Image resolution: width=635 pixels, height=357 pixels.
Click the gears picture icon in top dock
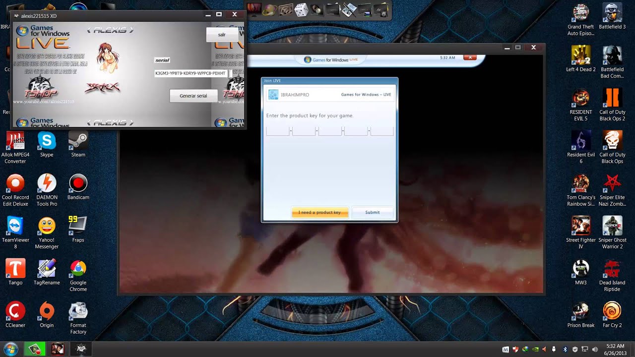click(x=285, y=9)
